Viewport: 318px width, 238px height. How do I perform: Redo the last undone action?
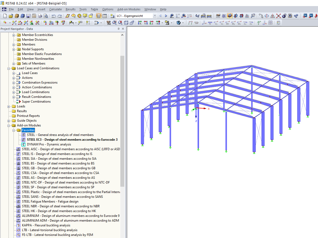(x=60, y=16)
